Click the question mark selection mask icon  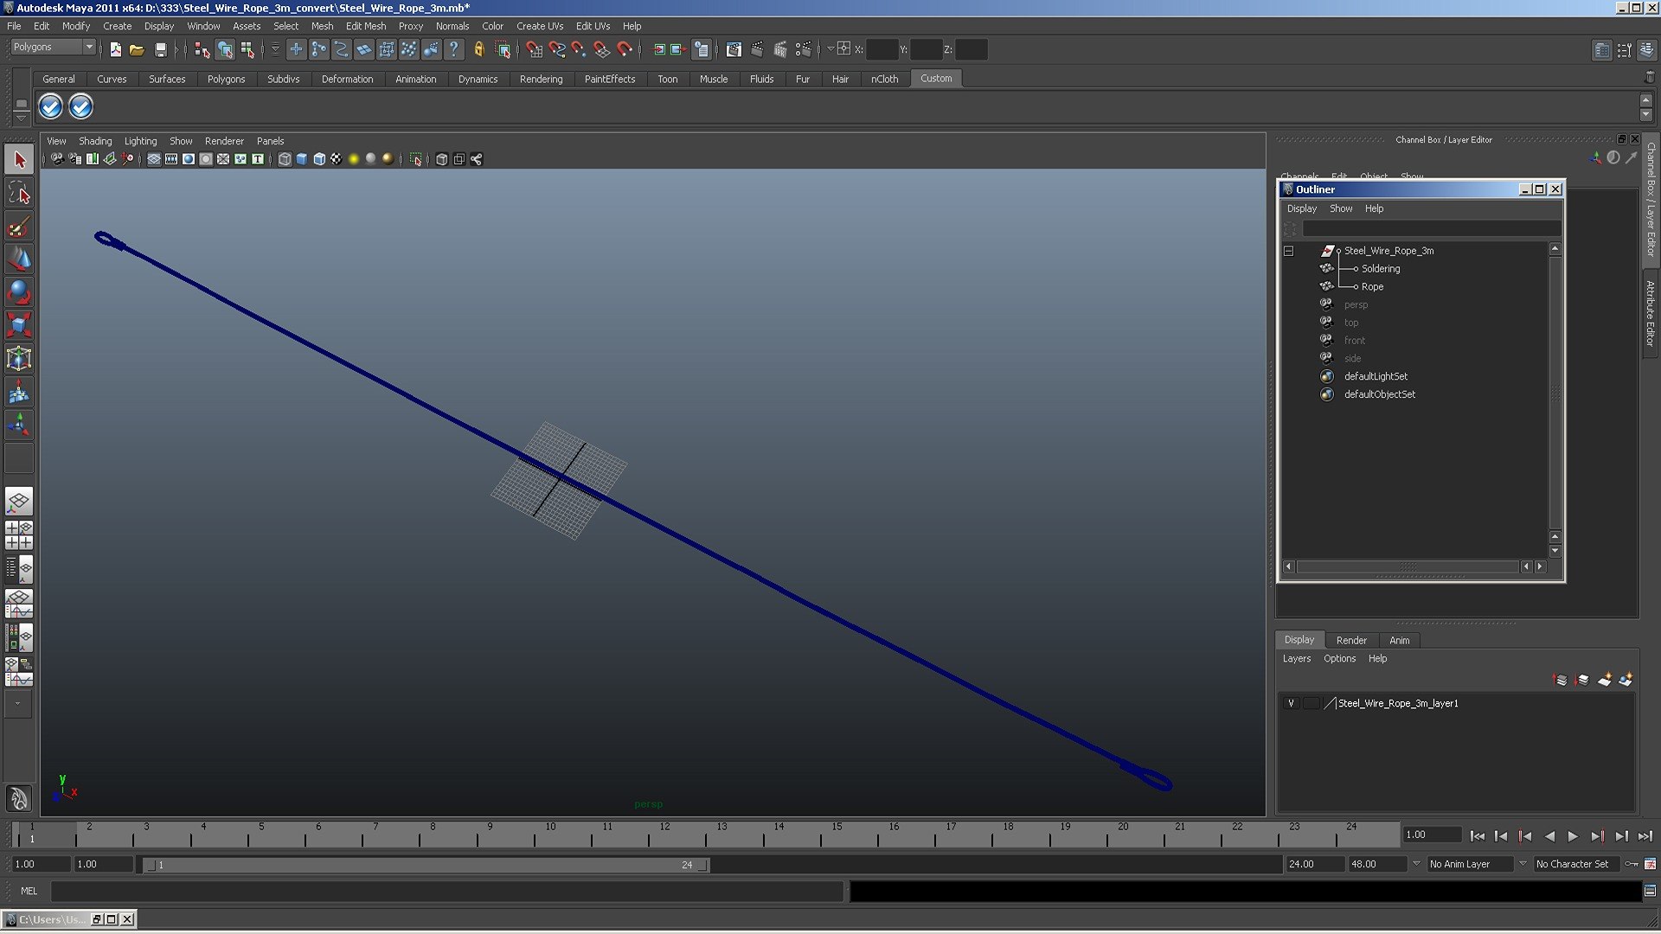[453, 50]
